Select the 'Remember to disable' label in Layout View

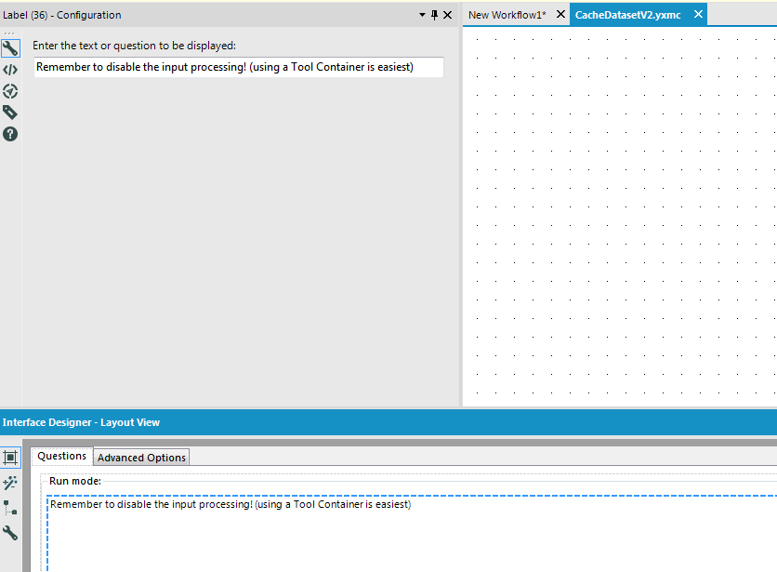230,504
